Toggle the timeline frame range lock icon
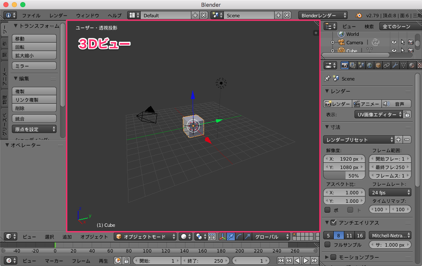The width and height of the screenshot is (422, 266). 126,261
